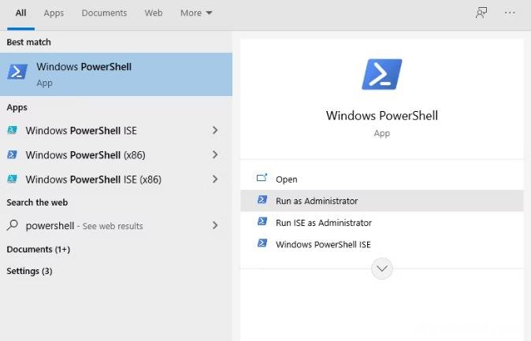Viewport: 531px width, 341px height.
Task: Expand more actions with the circular chevron
Action: click(x=381, y=269)
